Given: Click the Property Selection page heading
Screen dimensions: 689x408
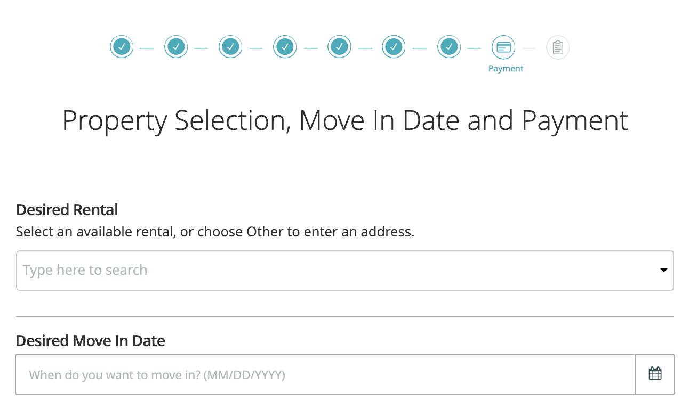Looking at the screenshot, I should point(345,120).
